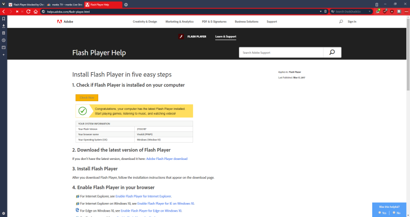Click the 'Flash Player Help' page title
The image size is (410, 217).
[99, 53]
